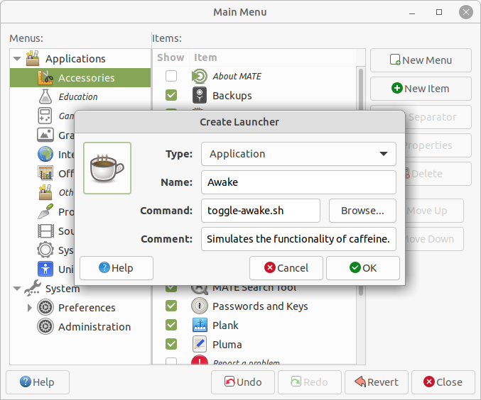Click the System wrench icon
The width and height of the screenshot is (481, 400).
[x=33, y=288]
